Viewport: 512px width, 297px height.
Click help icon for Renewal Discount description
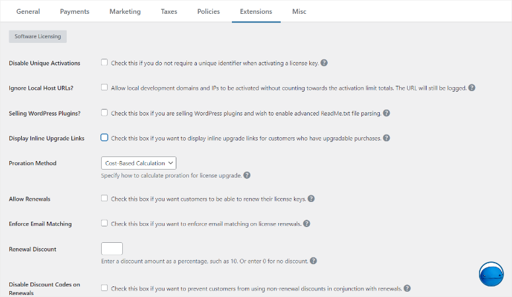(313, 261)
